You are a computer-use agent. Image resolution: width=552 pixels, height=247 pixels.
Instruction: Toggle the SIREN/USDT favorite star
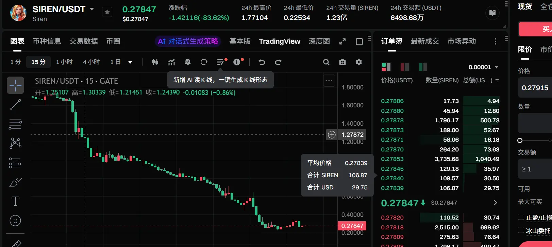(107, 12)
